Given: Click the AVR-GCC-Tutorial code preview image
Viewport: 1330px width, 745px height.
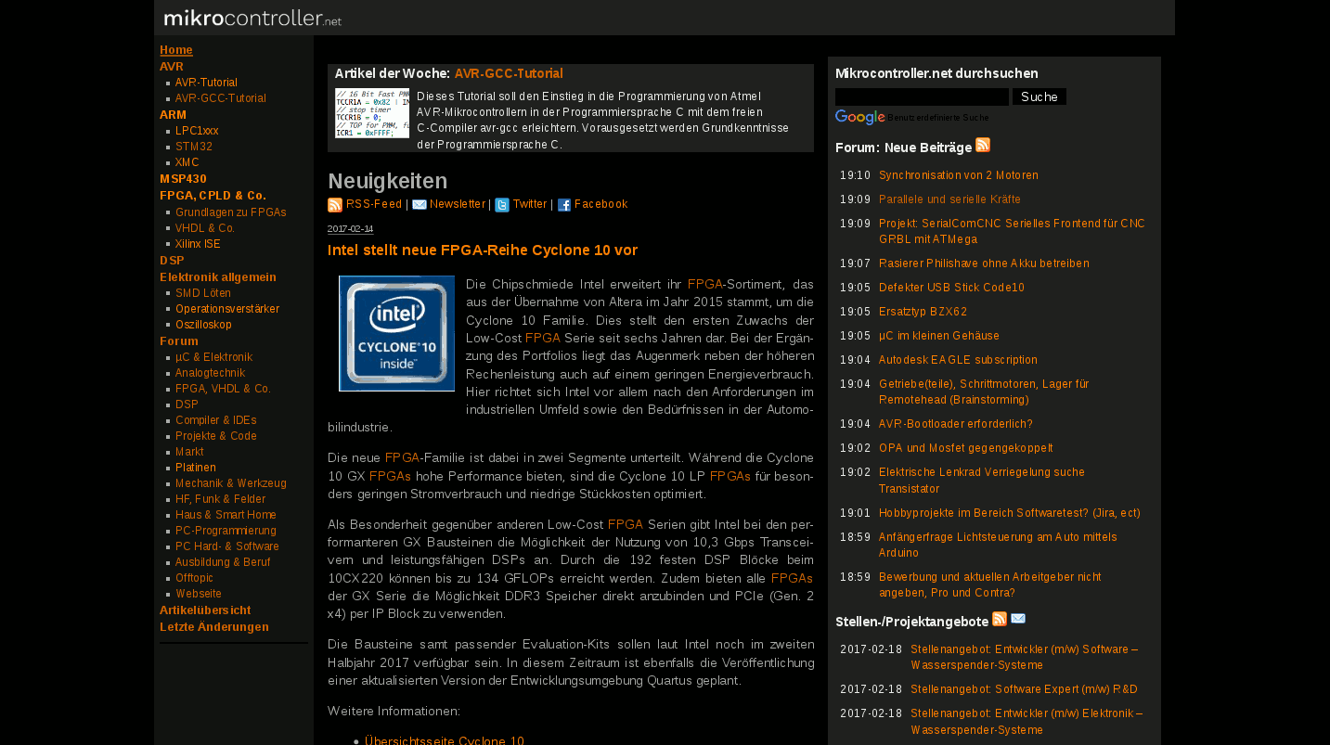Looking at the screenshot, I should click(370, 112).
